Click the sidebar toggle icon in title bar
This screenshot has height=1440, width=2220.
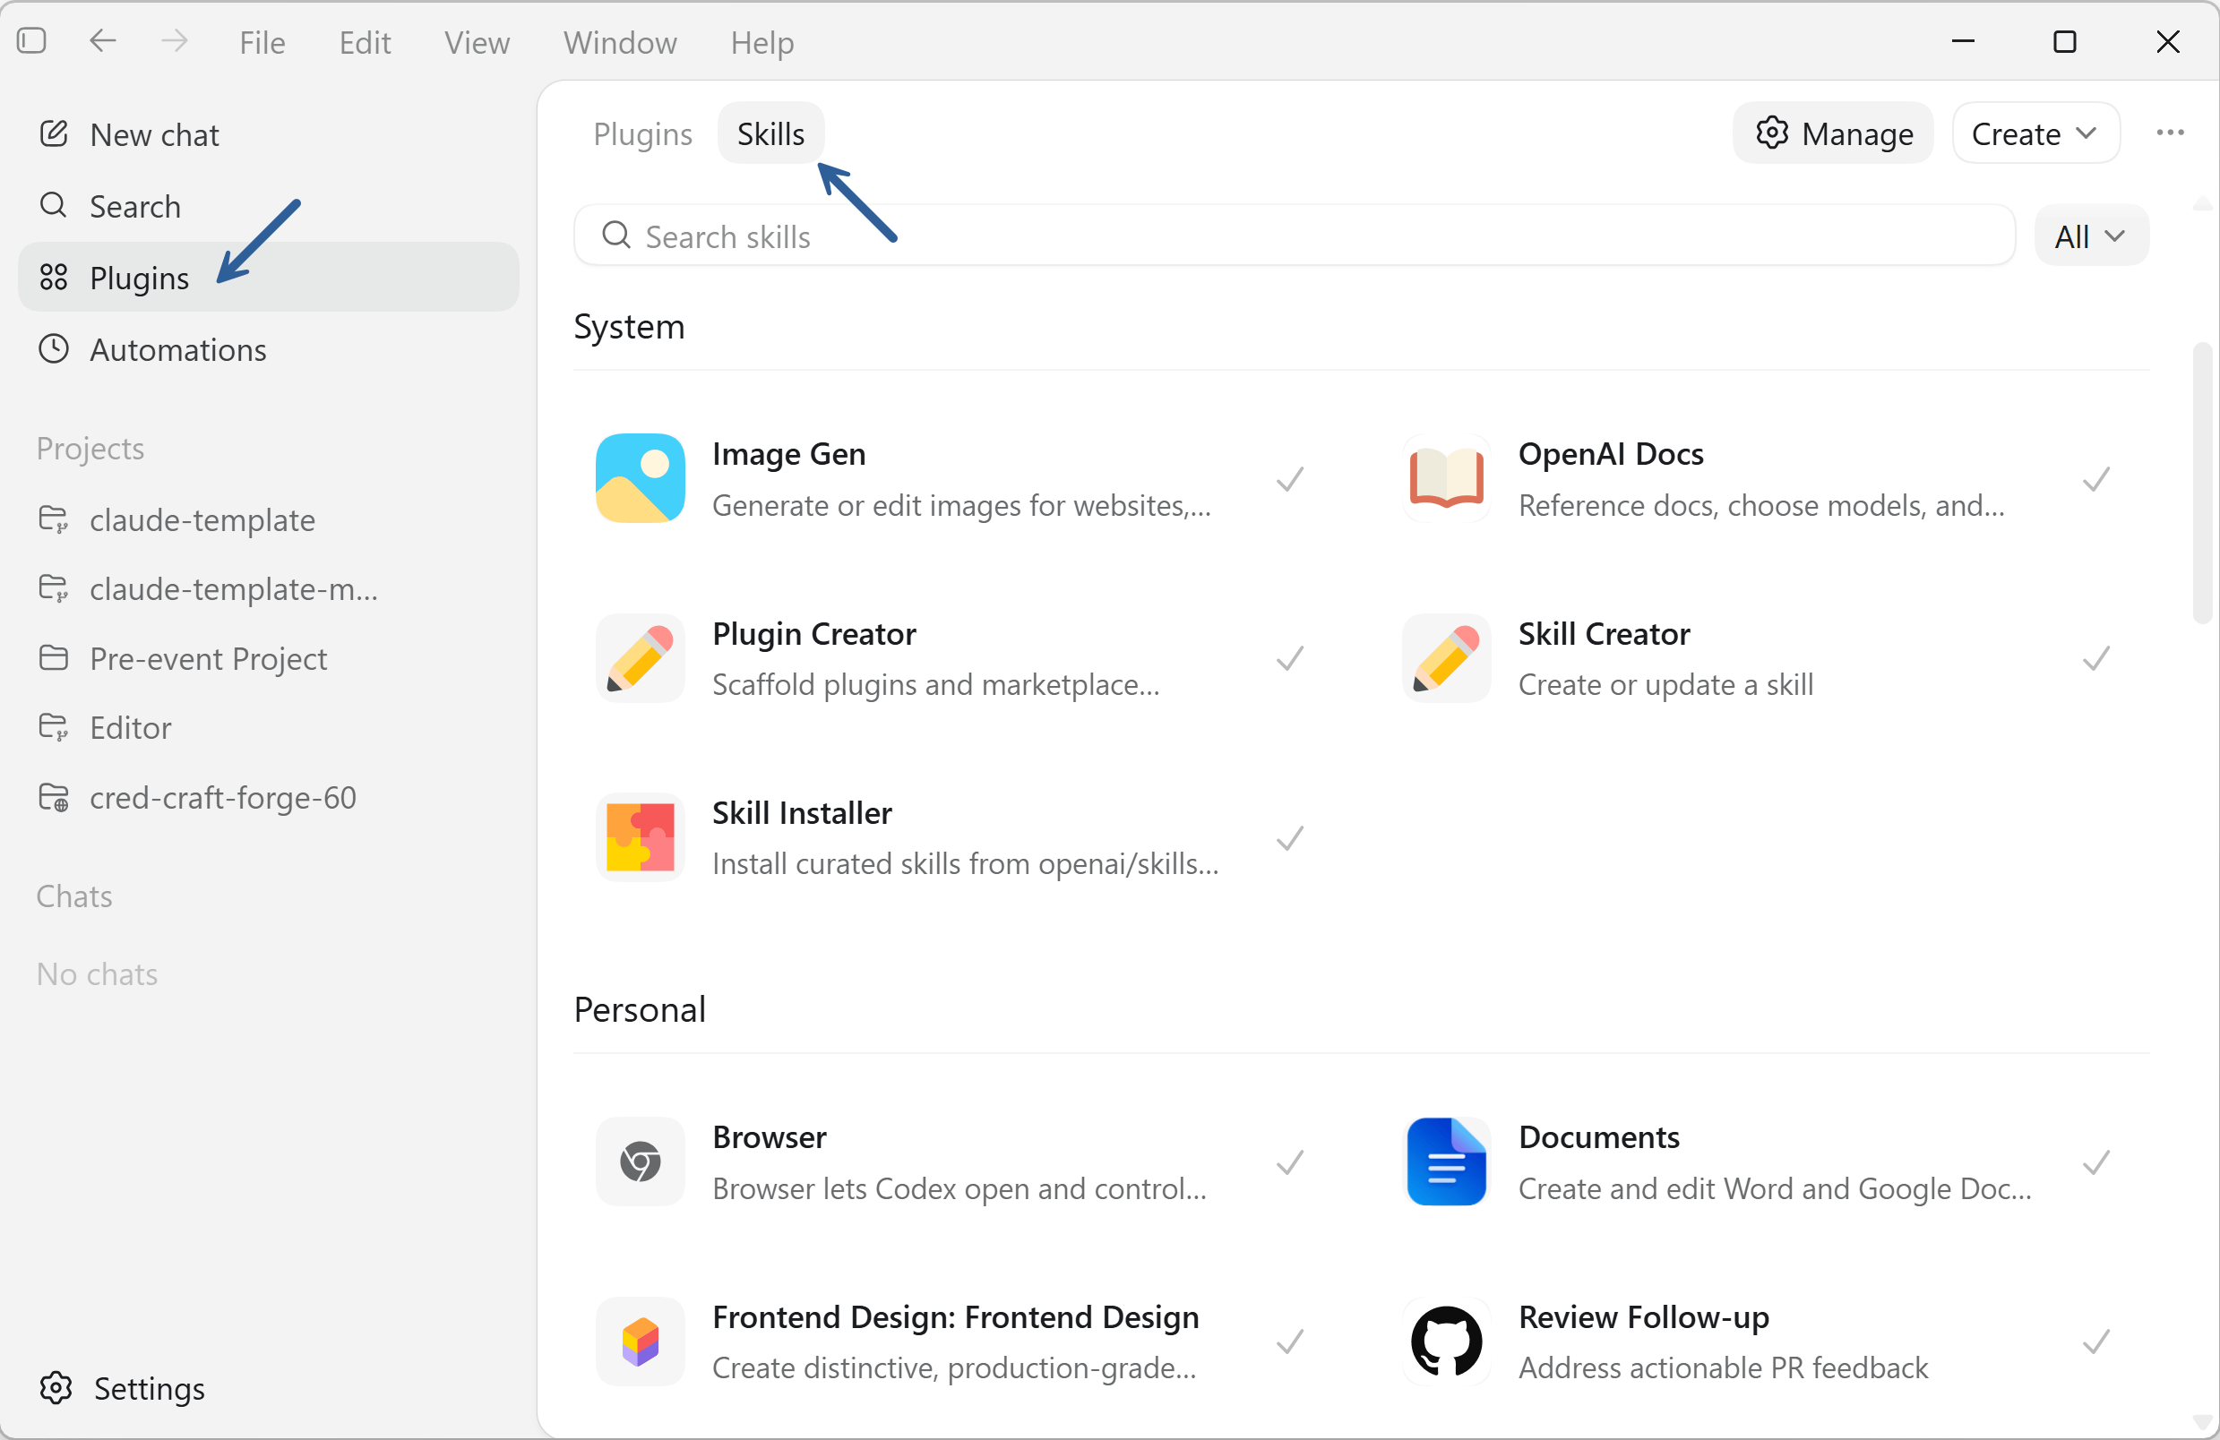tap(31, 41)
